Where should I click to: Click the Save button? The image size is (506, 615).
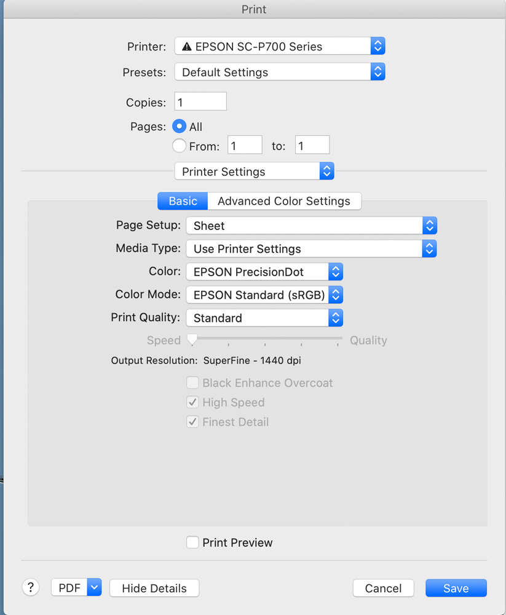(x=456, y=588)
